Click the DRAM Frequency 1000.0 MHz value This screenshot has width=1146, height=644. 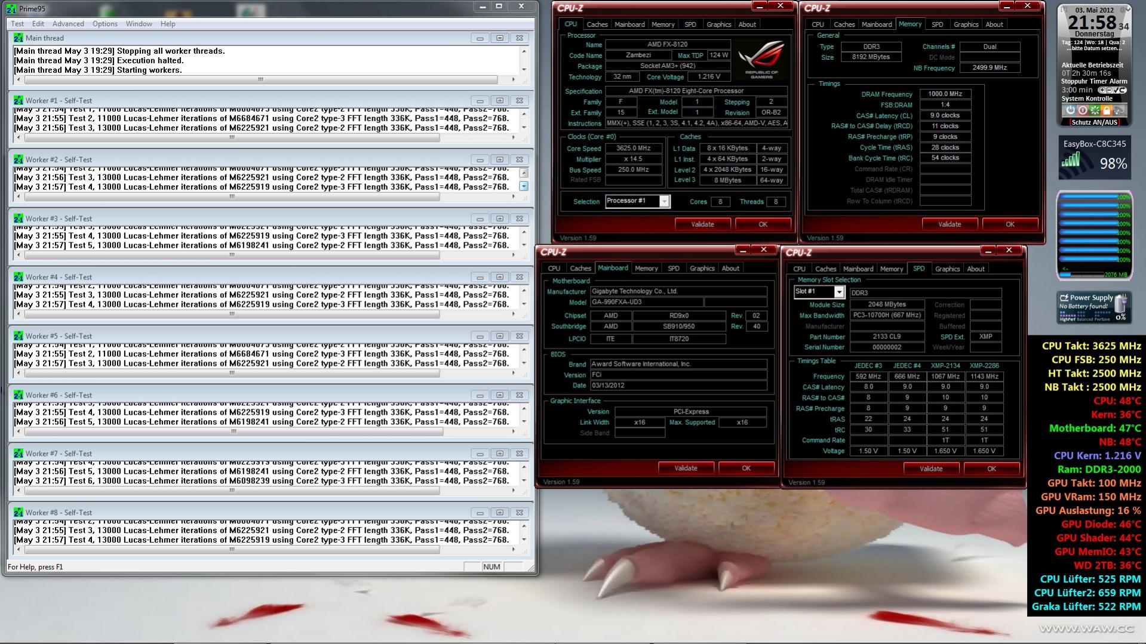pos(945,94)
